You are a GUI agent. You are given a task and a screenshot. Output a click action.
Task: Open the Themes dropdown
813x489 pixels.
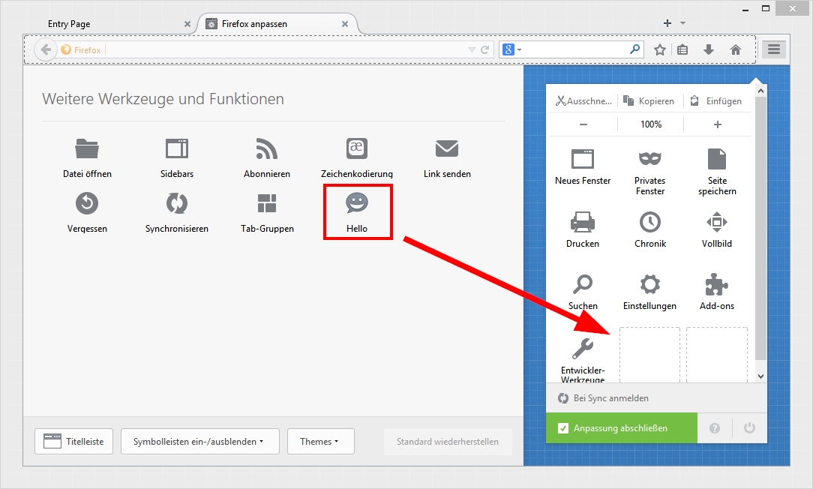[x=321, y=441]
